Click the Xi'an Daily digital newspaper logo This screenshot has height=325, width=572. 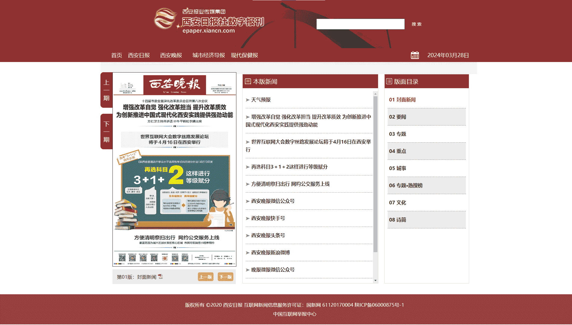click(209, 20)
